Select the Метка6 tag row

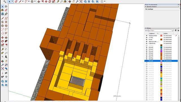point(161,55)
